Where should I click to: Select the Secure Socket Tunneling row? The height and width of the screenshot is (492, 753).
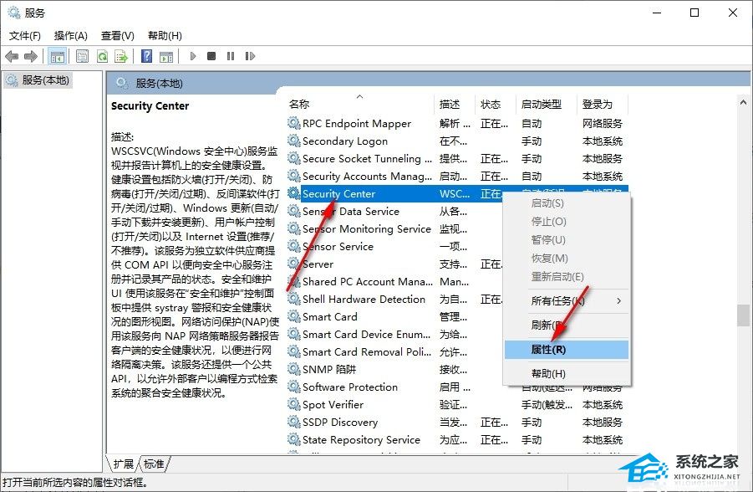pos(456,158)
